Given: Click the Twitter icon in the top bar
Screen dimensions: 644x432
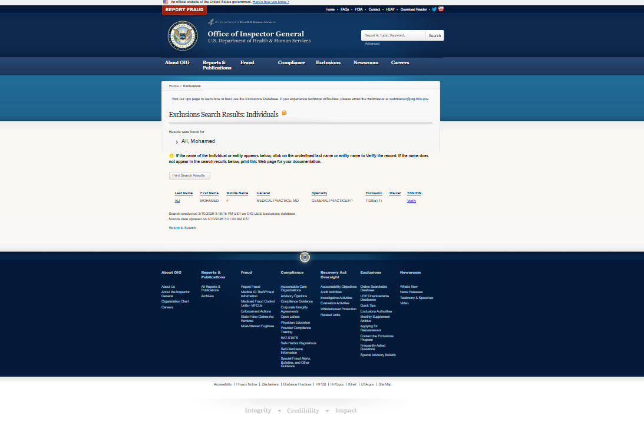Looking at the screenshot, I should [434, 9].
